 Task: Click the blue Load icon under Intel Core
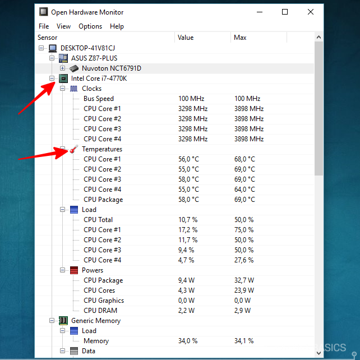tap(74, 210)
